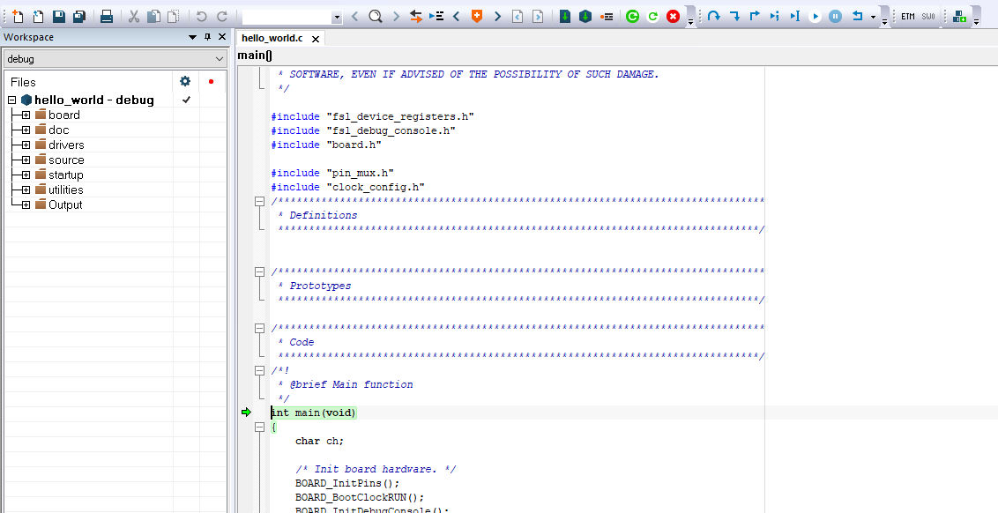The image size is (998, 513).
Task: Click the Step Over debug icon
Action: click(x=713, y=17)
